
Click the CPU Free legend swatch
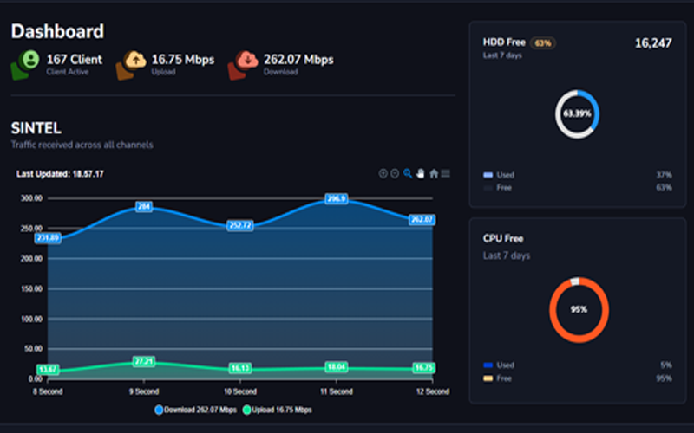pyautogui.click(x=488, y=378)
